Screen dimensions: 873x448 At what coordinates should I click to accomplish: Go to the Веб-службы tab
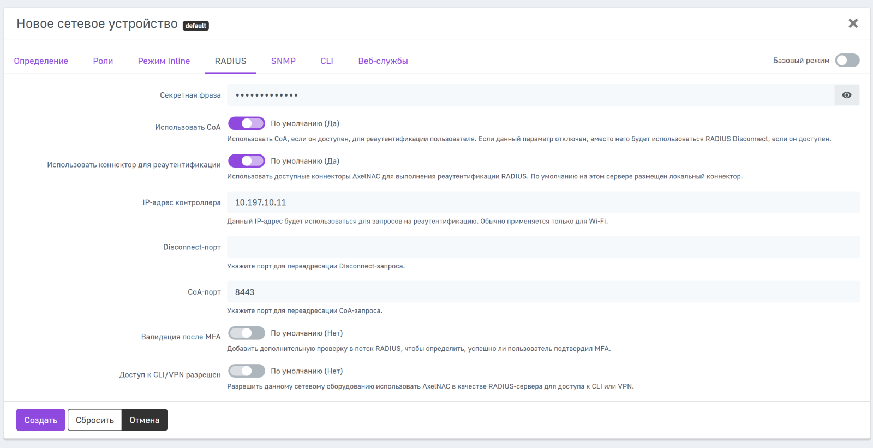coord(383,61)
